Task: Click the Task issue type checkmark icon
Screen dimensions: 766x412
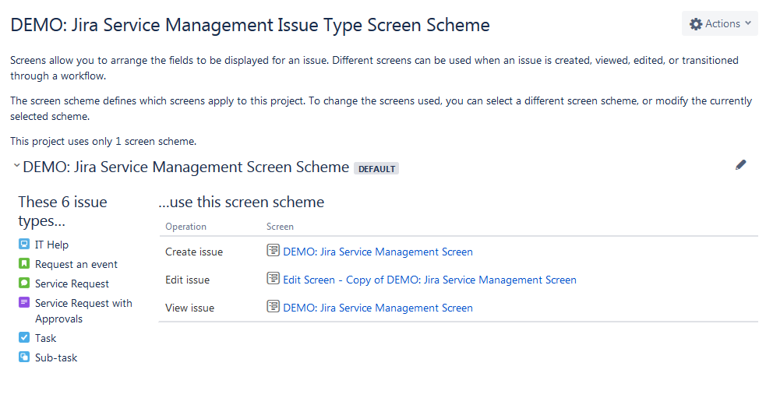Action: coord(24,337)
